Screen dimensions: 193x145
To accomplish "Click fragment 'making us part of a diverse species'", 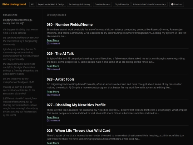I will pyautogui.click(x=19, y=90).
